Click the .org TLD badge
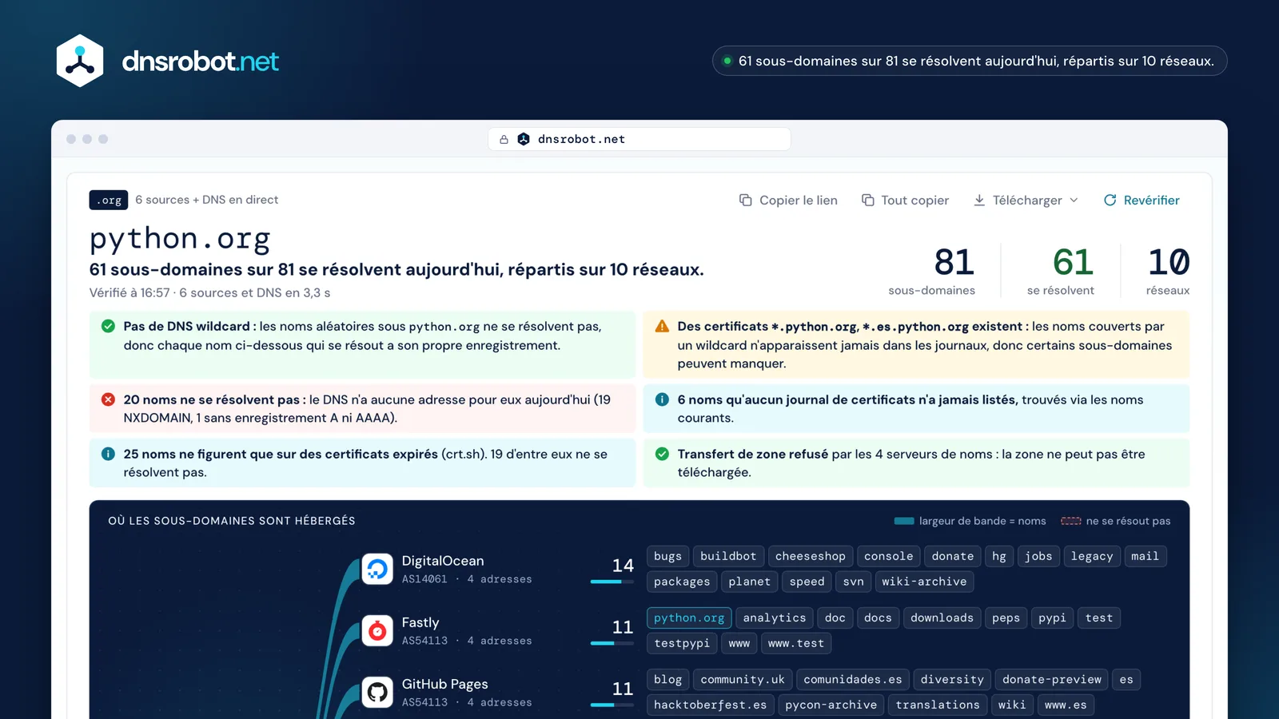The image size is (1279, 719). (x=109, y=201)
